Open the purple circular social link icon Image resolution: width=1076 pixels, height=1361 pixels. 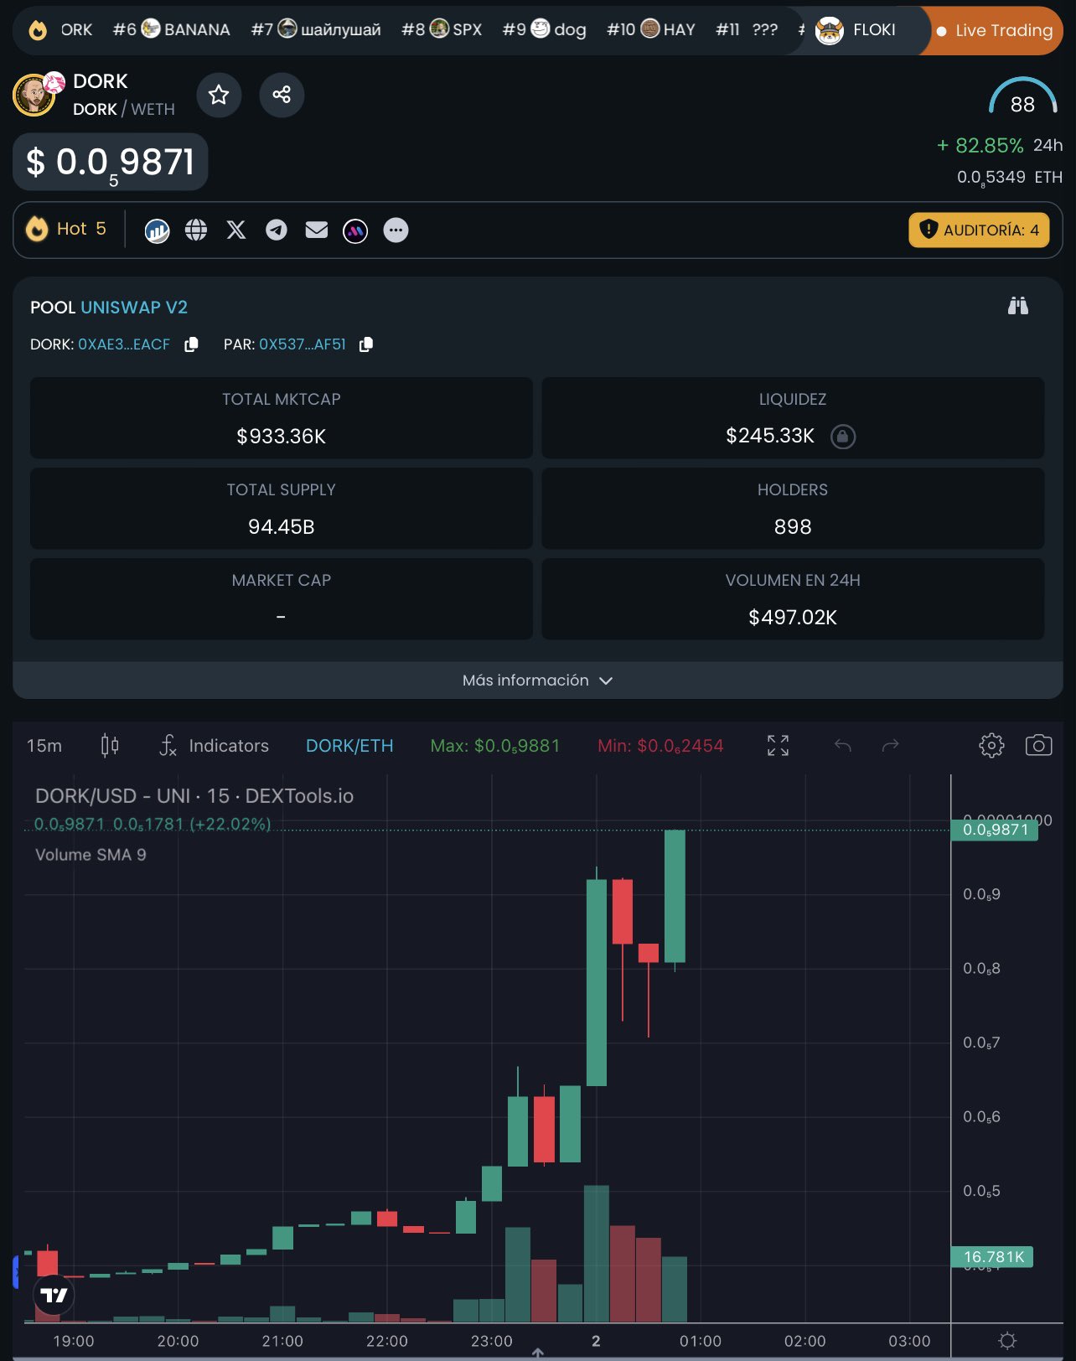click(355, 230)
